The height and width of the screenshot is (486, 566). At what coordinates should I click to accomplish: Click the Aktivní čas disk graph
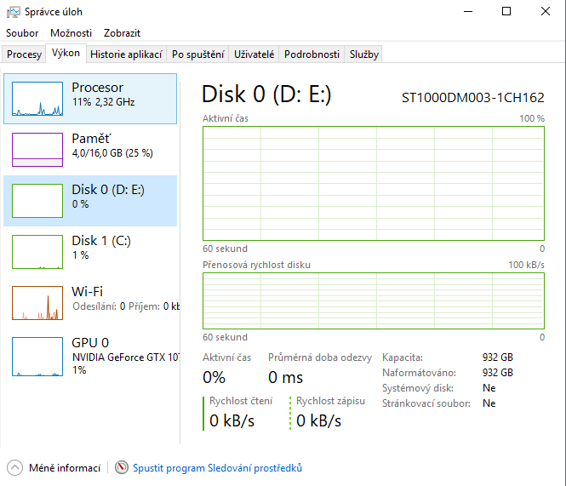click(x=374, y=183)
